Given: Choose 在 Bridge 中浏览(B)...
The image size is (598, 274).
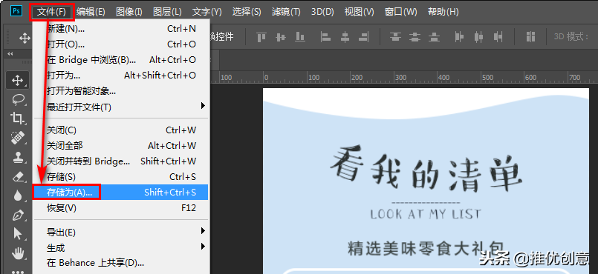Looking at the screenshot, I should click(120, 60).
